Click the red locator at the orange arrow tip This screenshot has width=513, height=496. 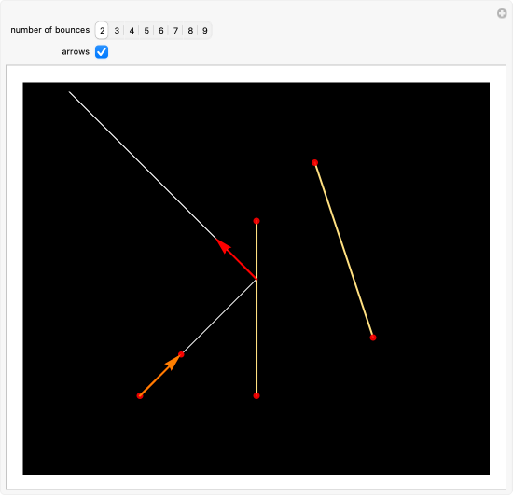click(x=181, y=354)
